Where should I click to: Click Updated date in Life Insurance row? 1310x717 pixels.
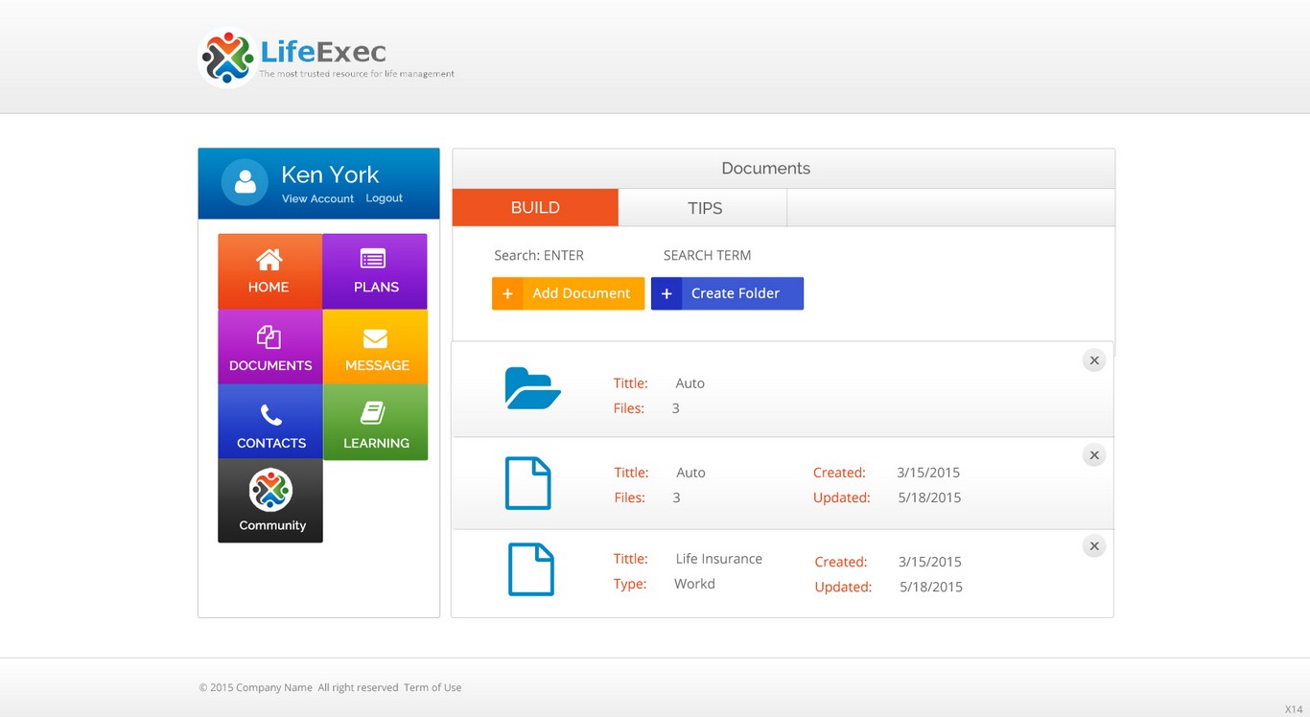pos(930,587)
